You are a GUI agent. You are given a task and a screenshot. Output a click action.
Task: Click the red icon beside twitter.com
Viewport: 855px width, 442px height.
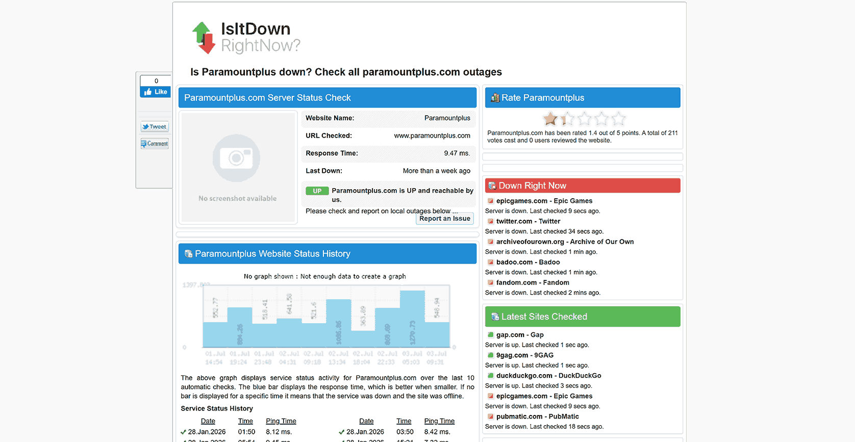(x=490, y=221)
